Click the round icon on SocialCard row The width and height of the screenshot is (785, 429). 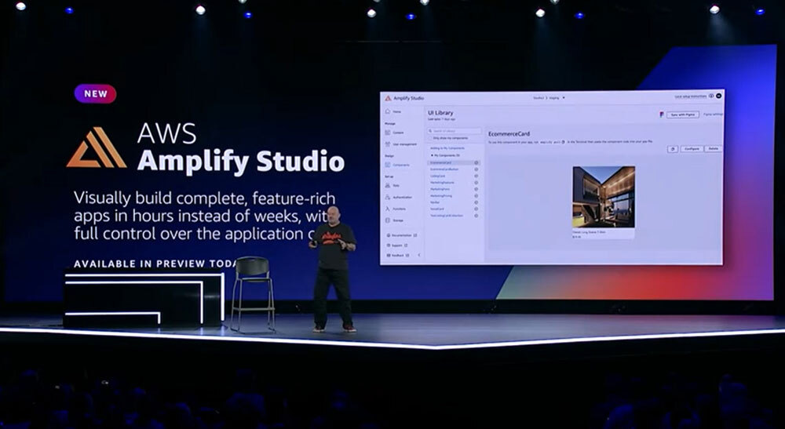pos(476,209)
